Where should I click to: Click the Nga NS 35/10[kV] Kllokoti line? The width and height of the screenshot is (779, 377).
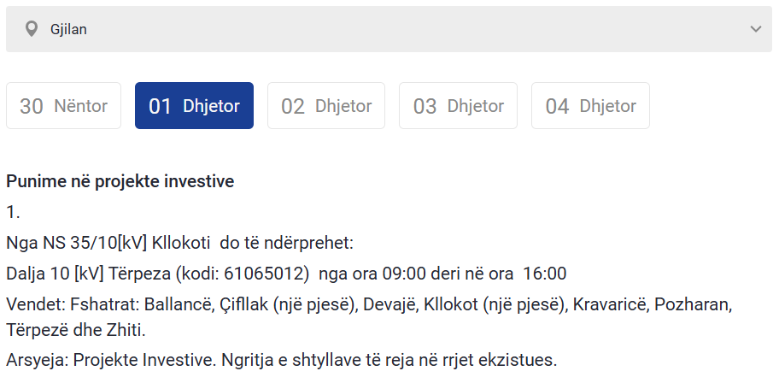pos(179,243)
